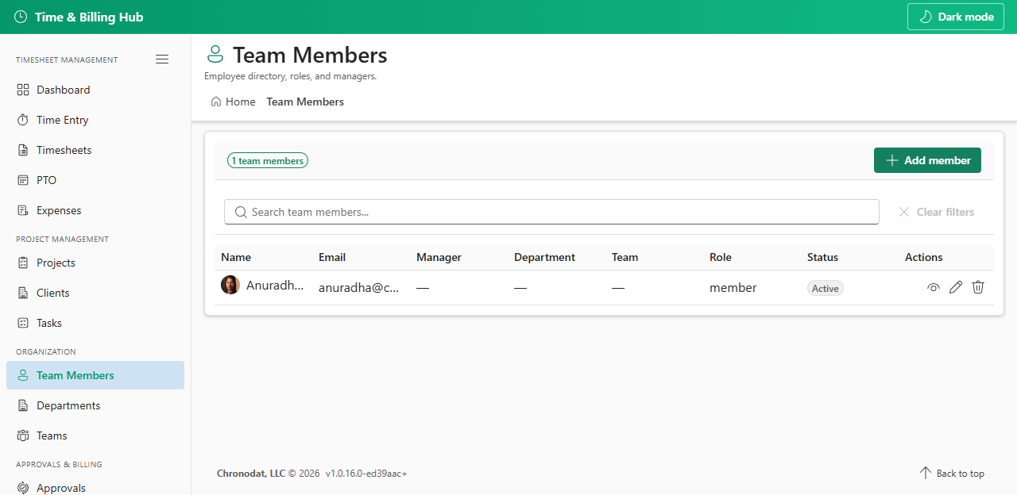Click the '1 team members' badge

(268, 160)
